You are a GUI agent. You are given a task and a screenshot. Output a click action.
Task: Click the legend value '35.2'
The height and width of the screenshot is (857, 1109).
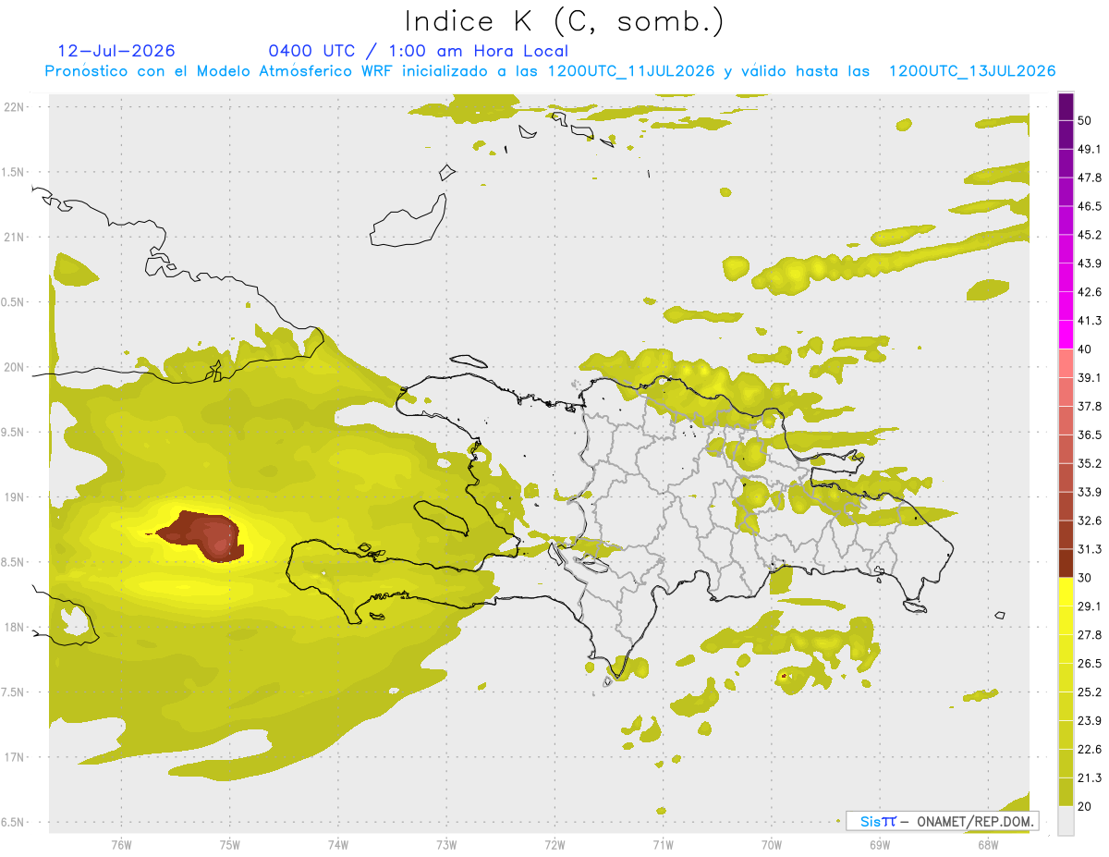(x=1090, y=463)
